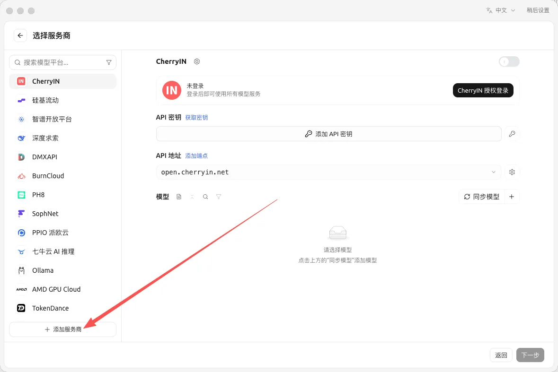This screenshot has width=558, height=372.
Task: Click the document icon next to 模型
Action: (x=179, y=197)
